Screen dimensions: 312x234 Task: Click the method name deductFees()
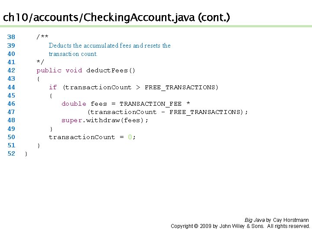[110, 71]
